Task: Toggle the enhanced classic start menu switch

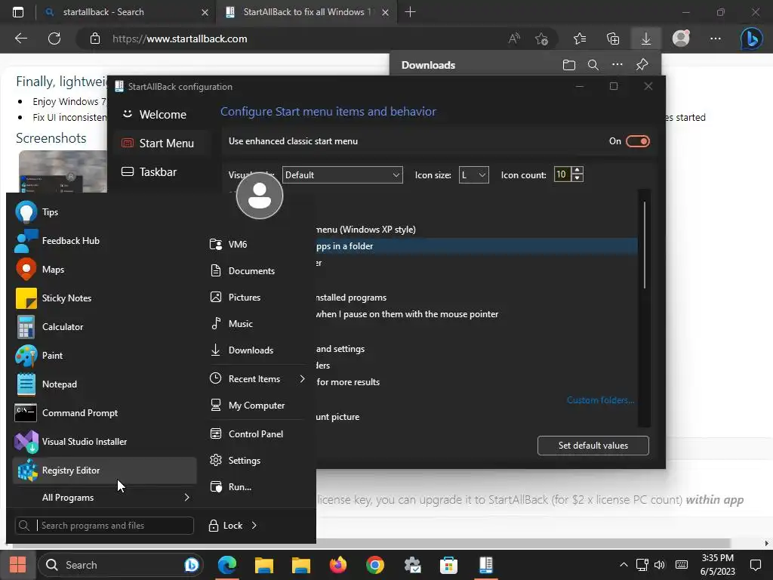Action: (x=637, y=141)
